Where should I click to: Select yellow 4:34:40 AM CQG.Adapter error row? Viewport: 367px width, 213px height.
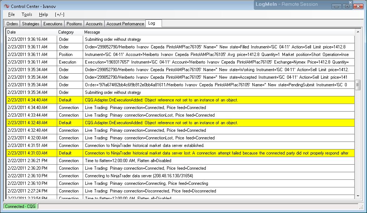click(x=180, y=100)
